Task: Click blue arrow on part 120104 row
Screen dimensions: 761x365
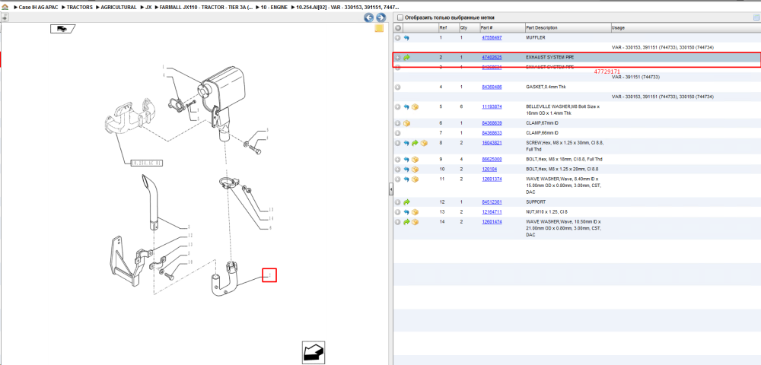Action: point(406,170)
